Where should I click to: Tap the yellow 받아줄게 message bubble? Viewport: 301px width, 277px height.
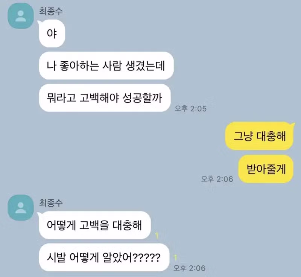tap(266, 169)
